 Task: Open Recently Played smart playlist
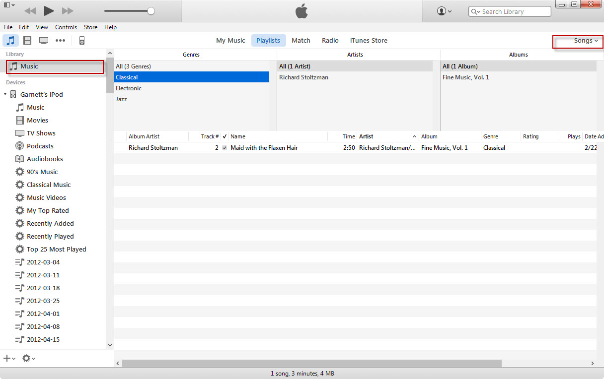coord(50,236)
